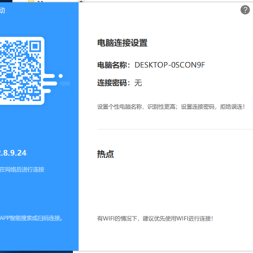
Task: Click the 热点 section heading
Action: click(105, 154)
